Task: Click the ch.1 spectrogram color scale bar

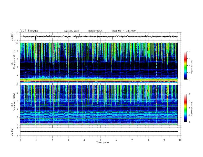Action: [x=185, y=66]
